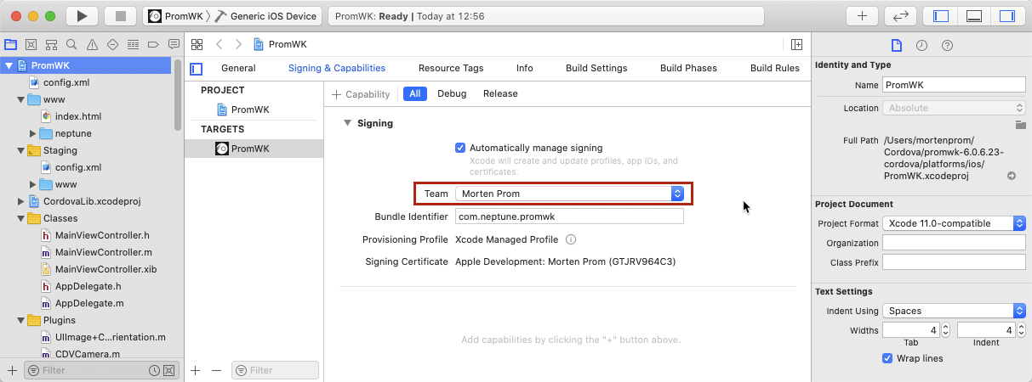Reveal project file in Finder arrow
The width and height of the screenshot is (1032, 382).
[1012, 176]
